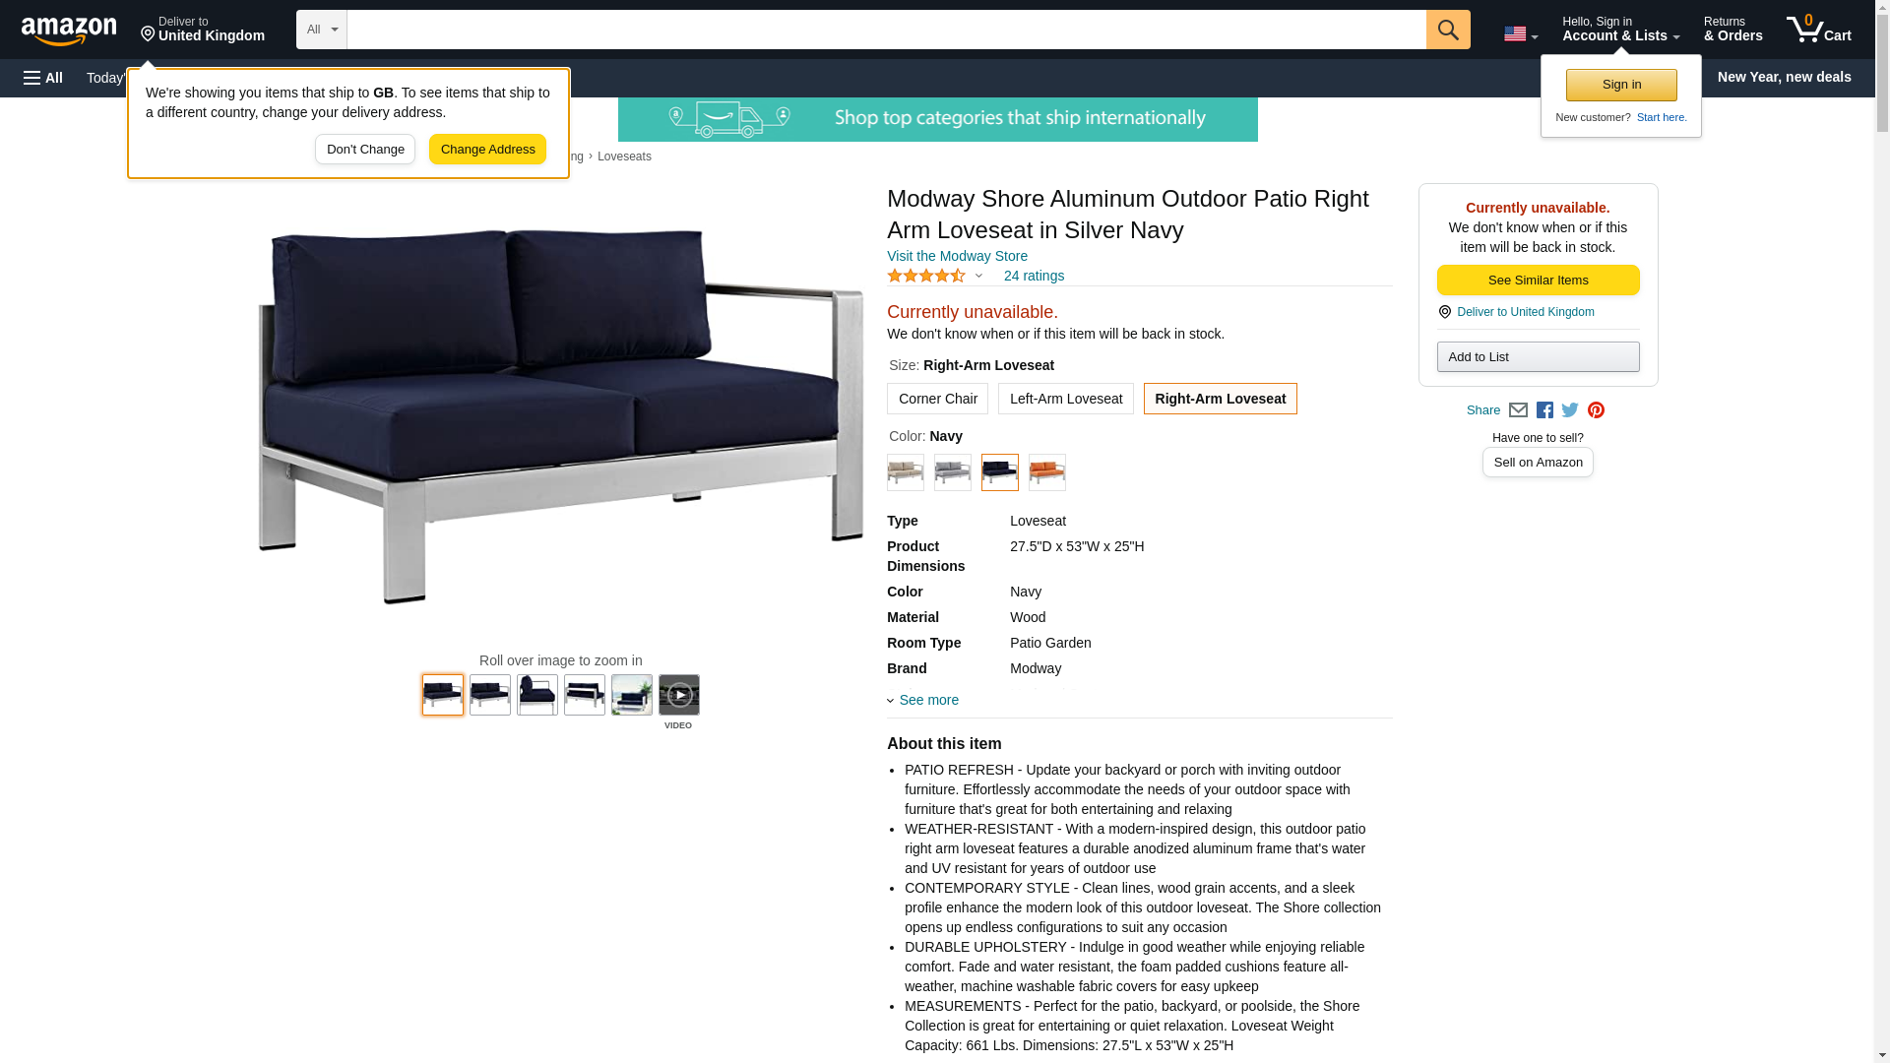Open Returns & Orders
Viewport: 1890px width, 1063px height.
[1732, 30]
